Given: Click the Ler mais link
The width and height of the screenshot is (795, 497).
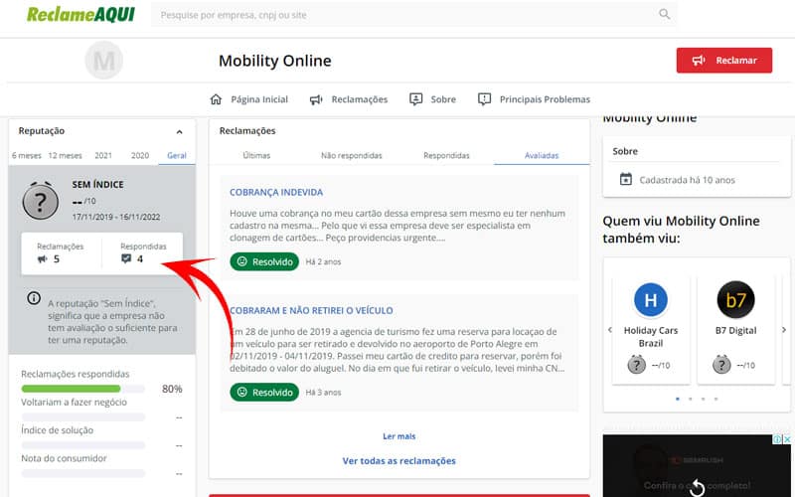Looking at the screenshot, I should click(x=399, y=436).
